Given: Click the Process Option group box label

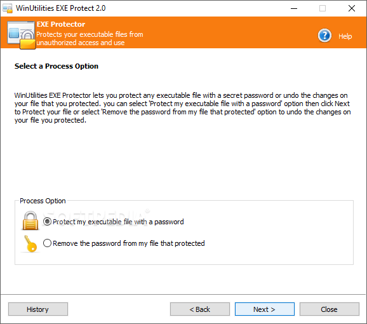Looking at the screenshot, I should [x=43, y=201].
